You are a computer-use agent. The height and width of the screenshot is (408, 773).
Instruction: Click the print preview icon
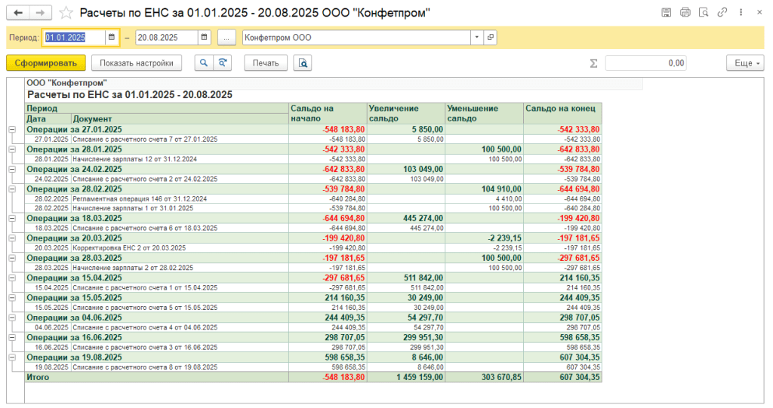pos(303,63)
